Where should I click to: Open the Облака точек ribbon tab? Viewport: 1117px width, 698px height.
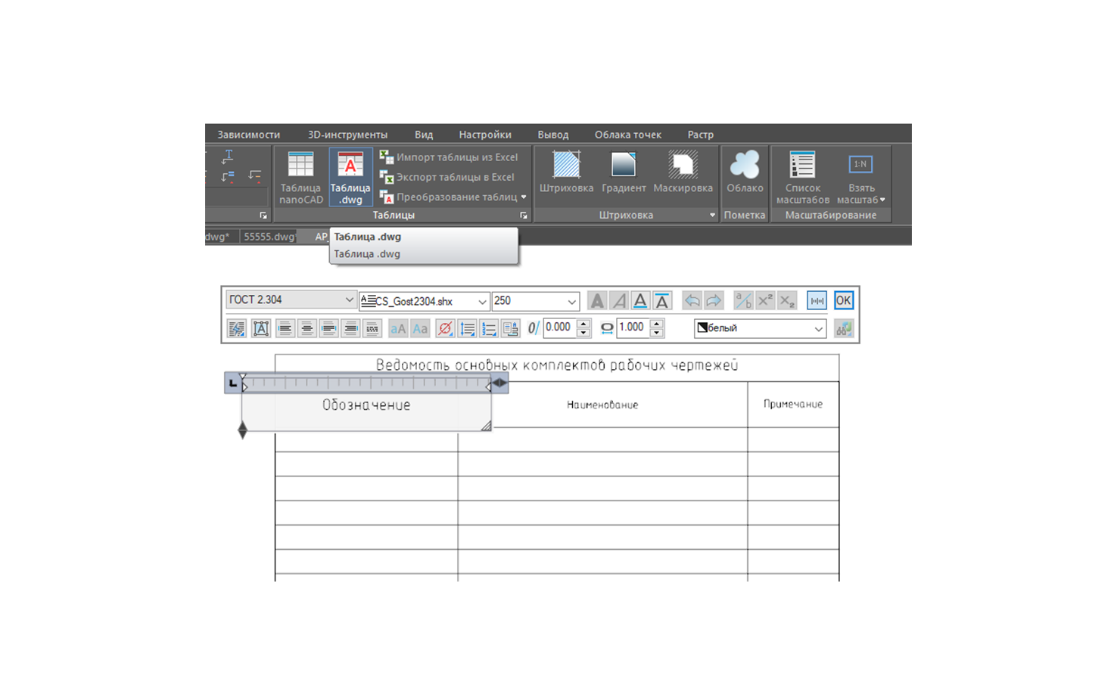(628, 135)
